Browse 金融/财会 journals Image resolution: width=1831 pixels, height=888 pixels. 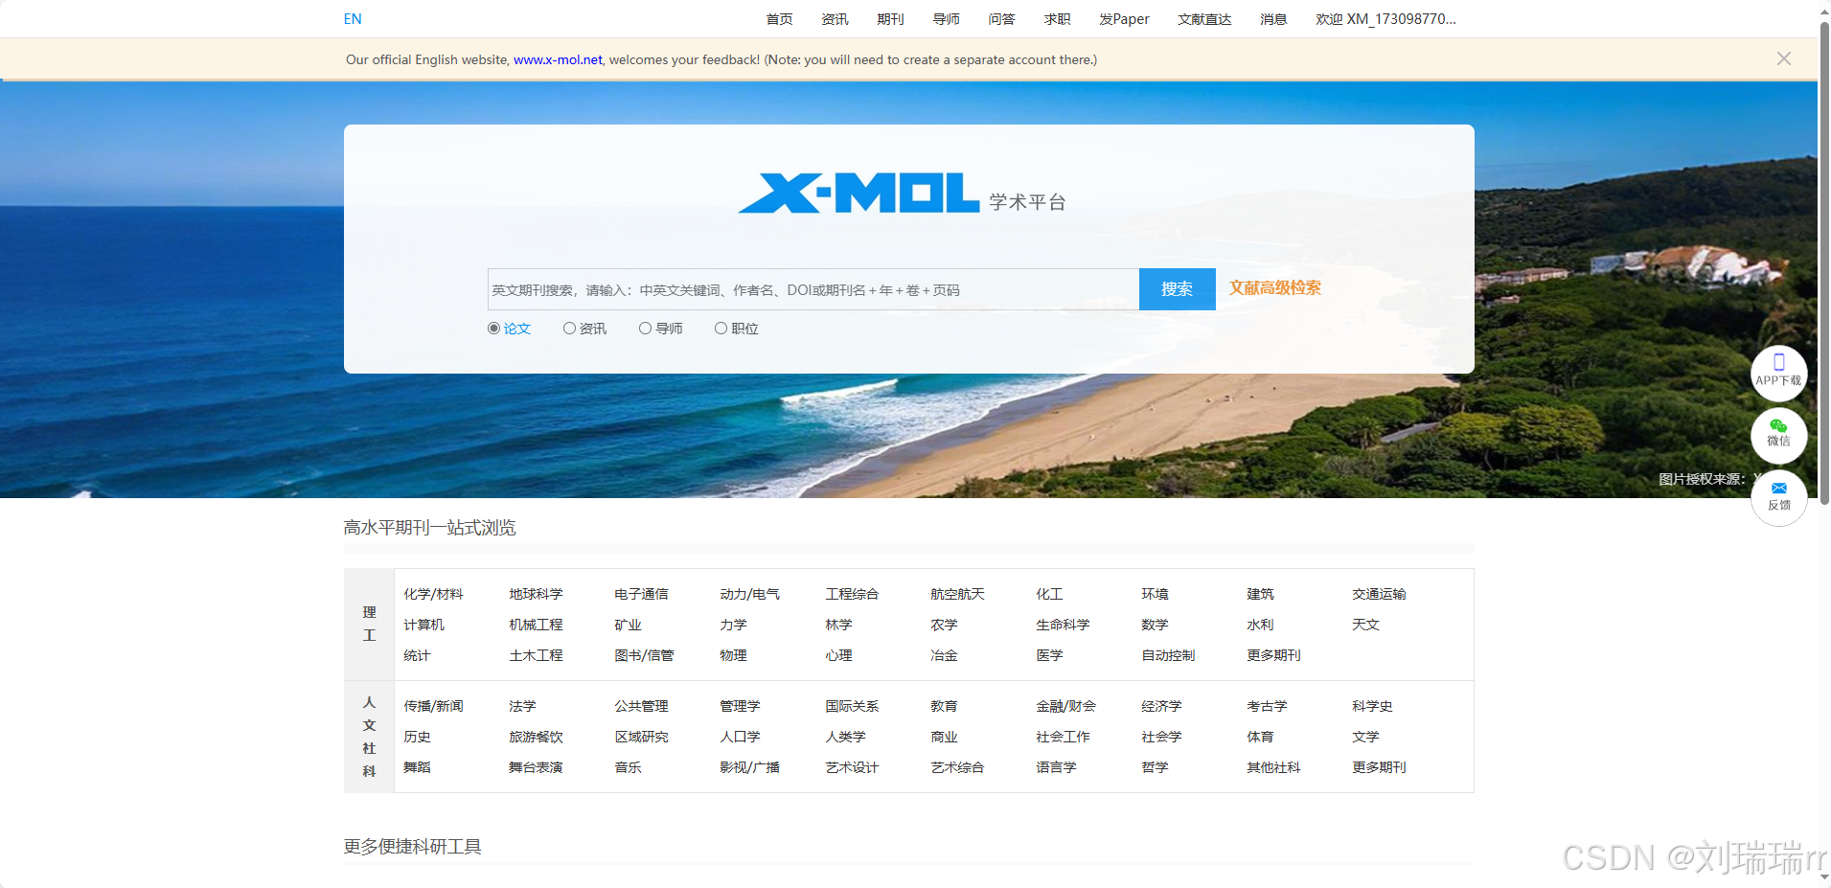point(1065,706)
